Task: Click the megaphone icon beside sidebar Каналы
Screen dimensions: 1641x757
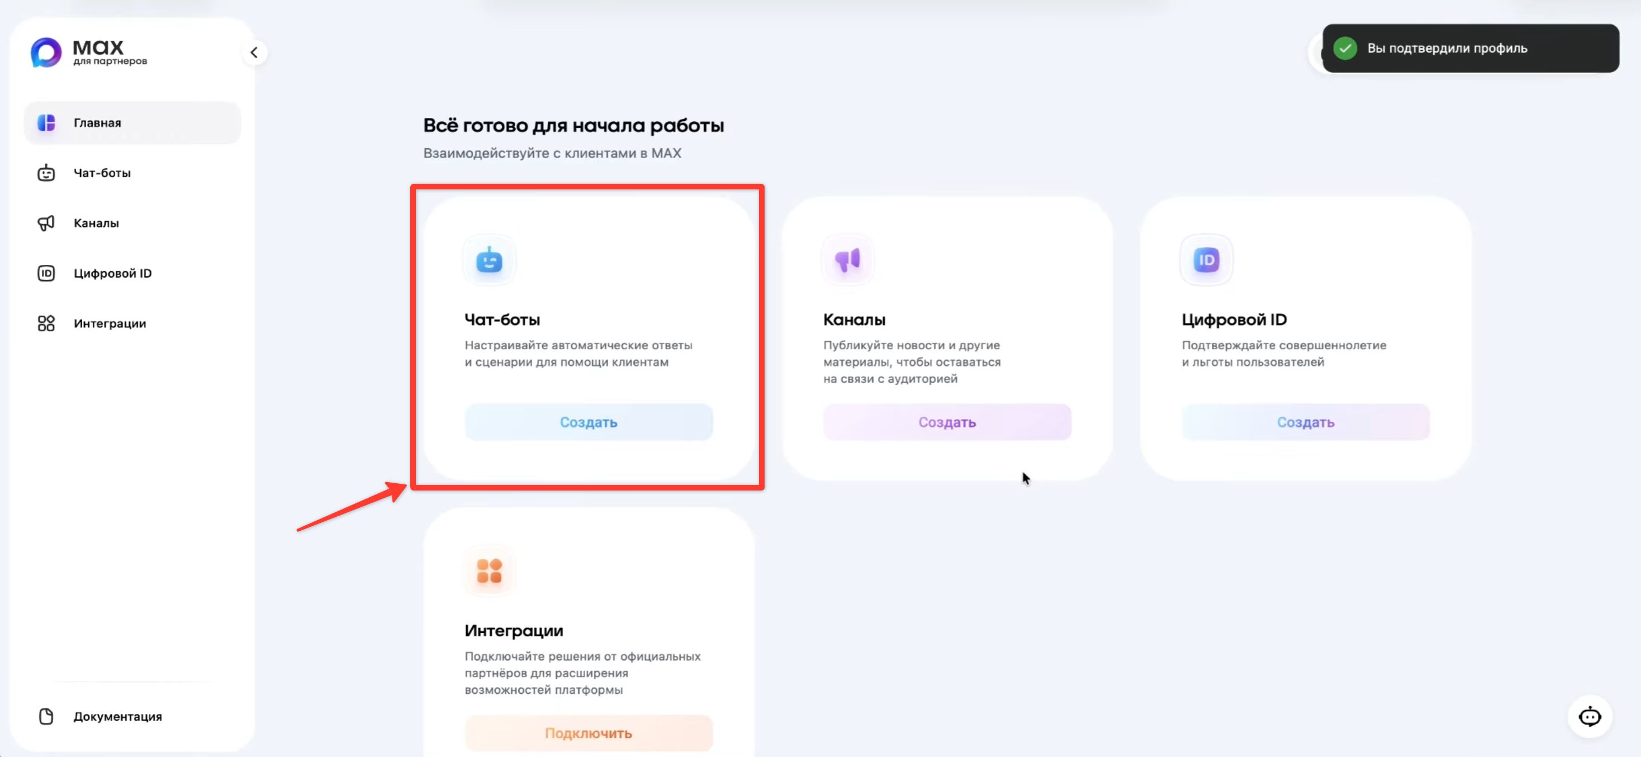Action: tap(46, 223)
